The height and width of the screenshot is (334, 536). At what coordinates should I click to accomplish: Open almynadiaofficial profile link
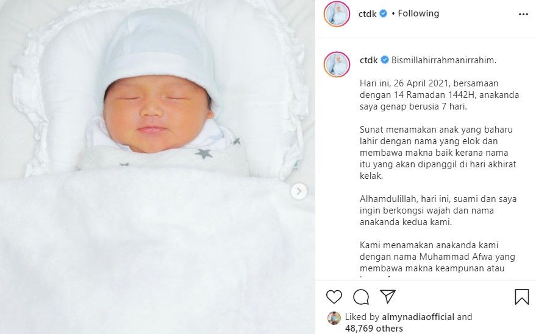coord(418,317)
